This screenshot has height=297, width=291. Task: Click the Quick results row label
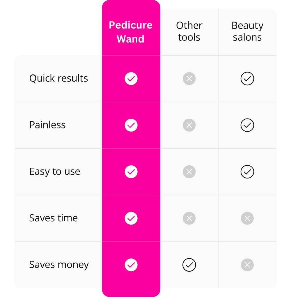(x=58, y=78)
